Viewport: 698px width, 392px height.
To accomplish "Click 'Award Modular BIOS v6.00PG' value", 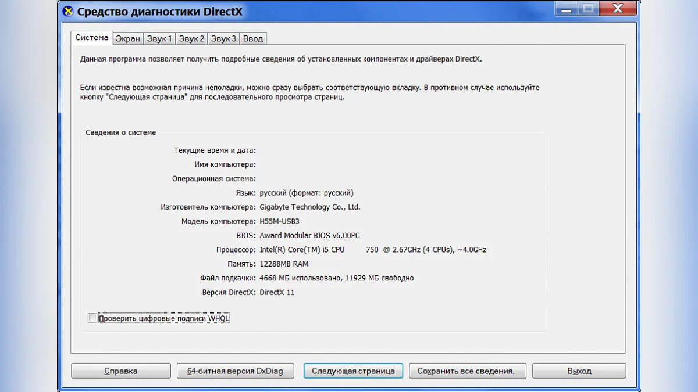I will tap(310, 235).
